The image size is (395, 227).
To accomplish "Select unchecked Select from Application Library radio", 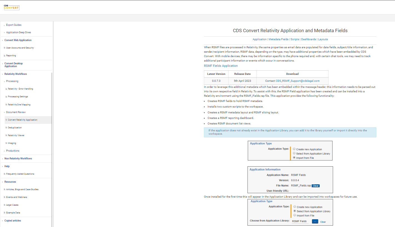I will pos(294,153).
